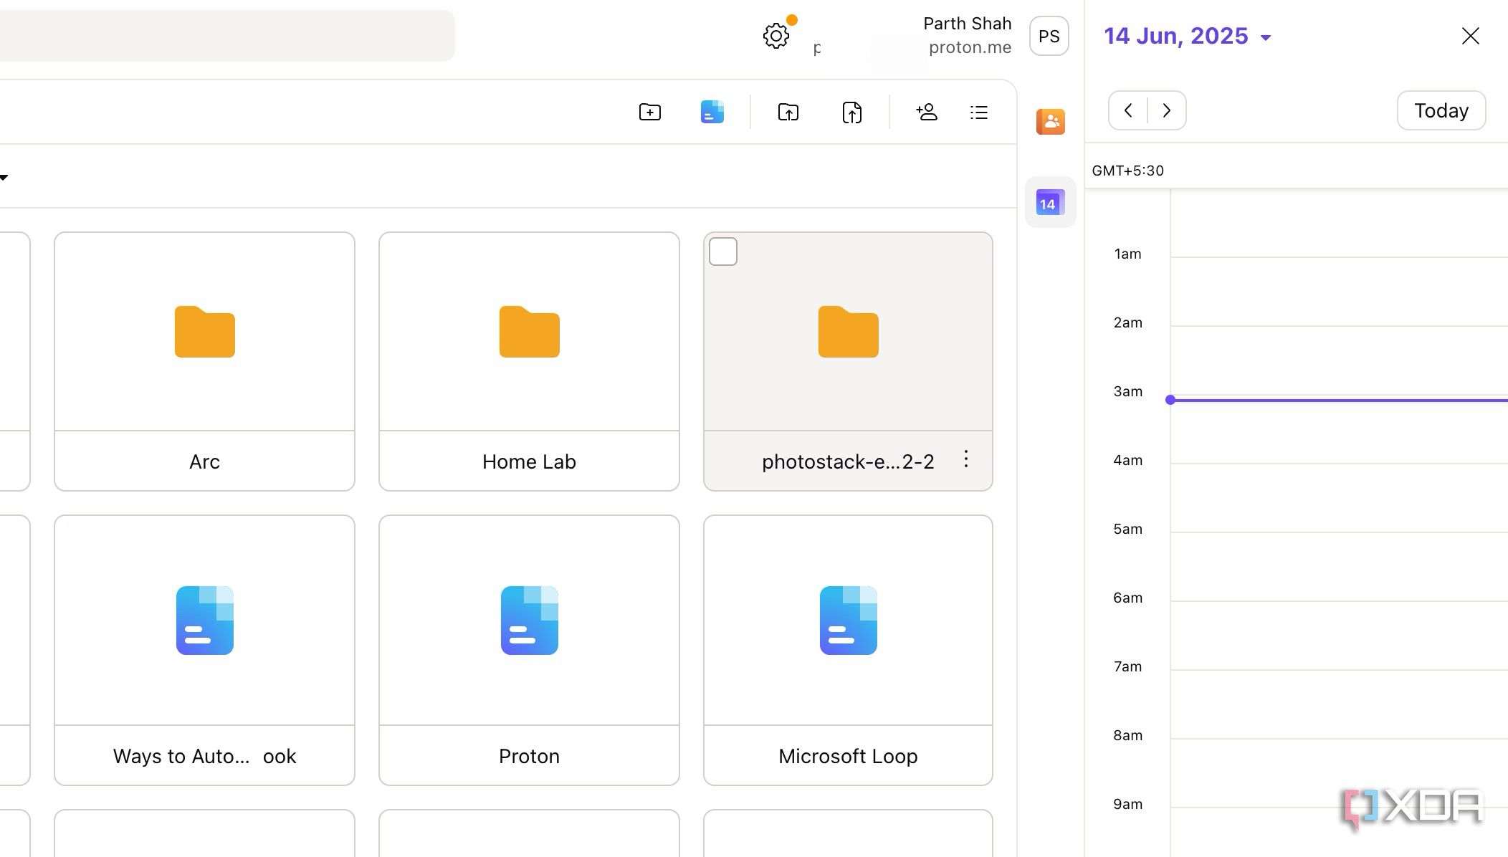Open the Ways to Auto document
The height and width of the screenshot is (857, 1508).
click(204, 650)
